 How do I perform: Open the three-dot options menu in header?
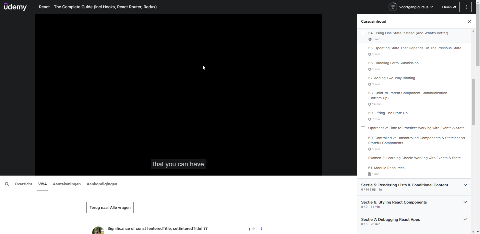click(466, 7)
